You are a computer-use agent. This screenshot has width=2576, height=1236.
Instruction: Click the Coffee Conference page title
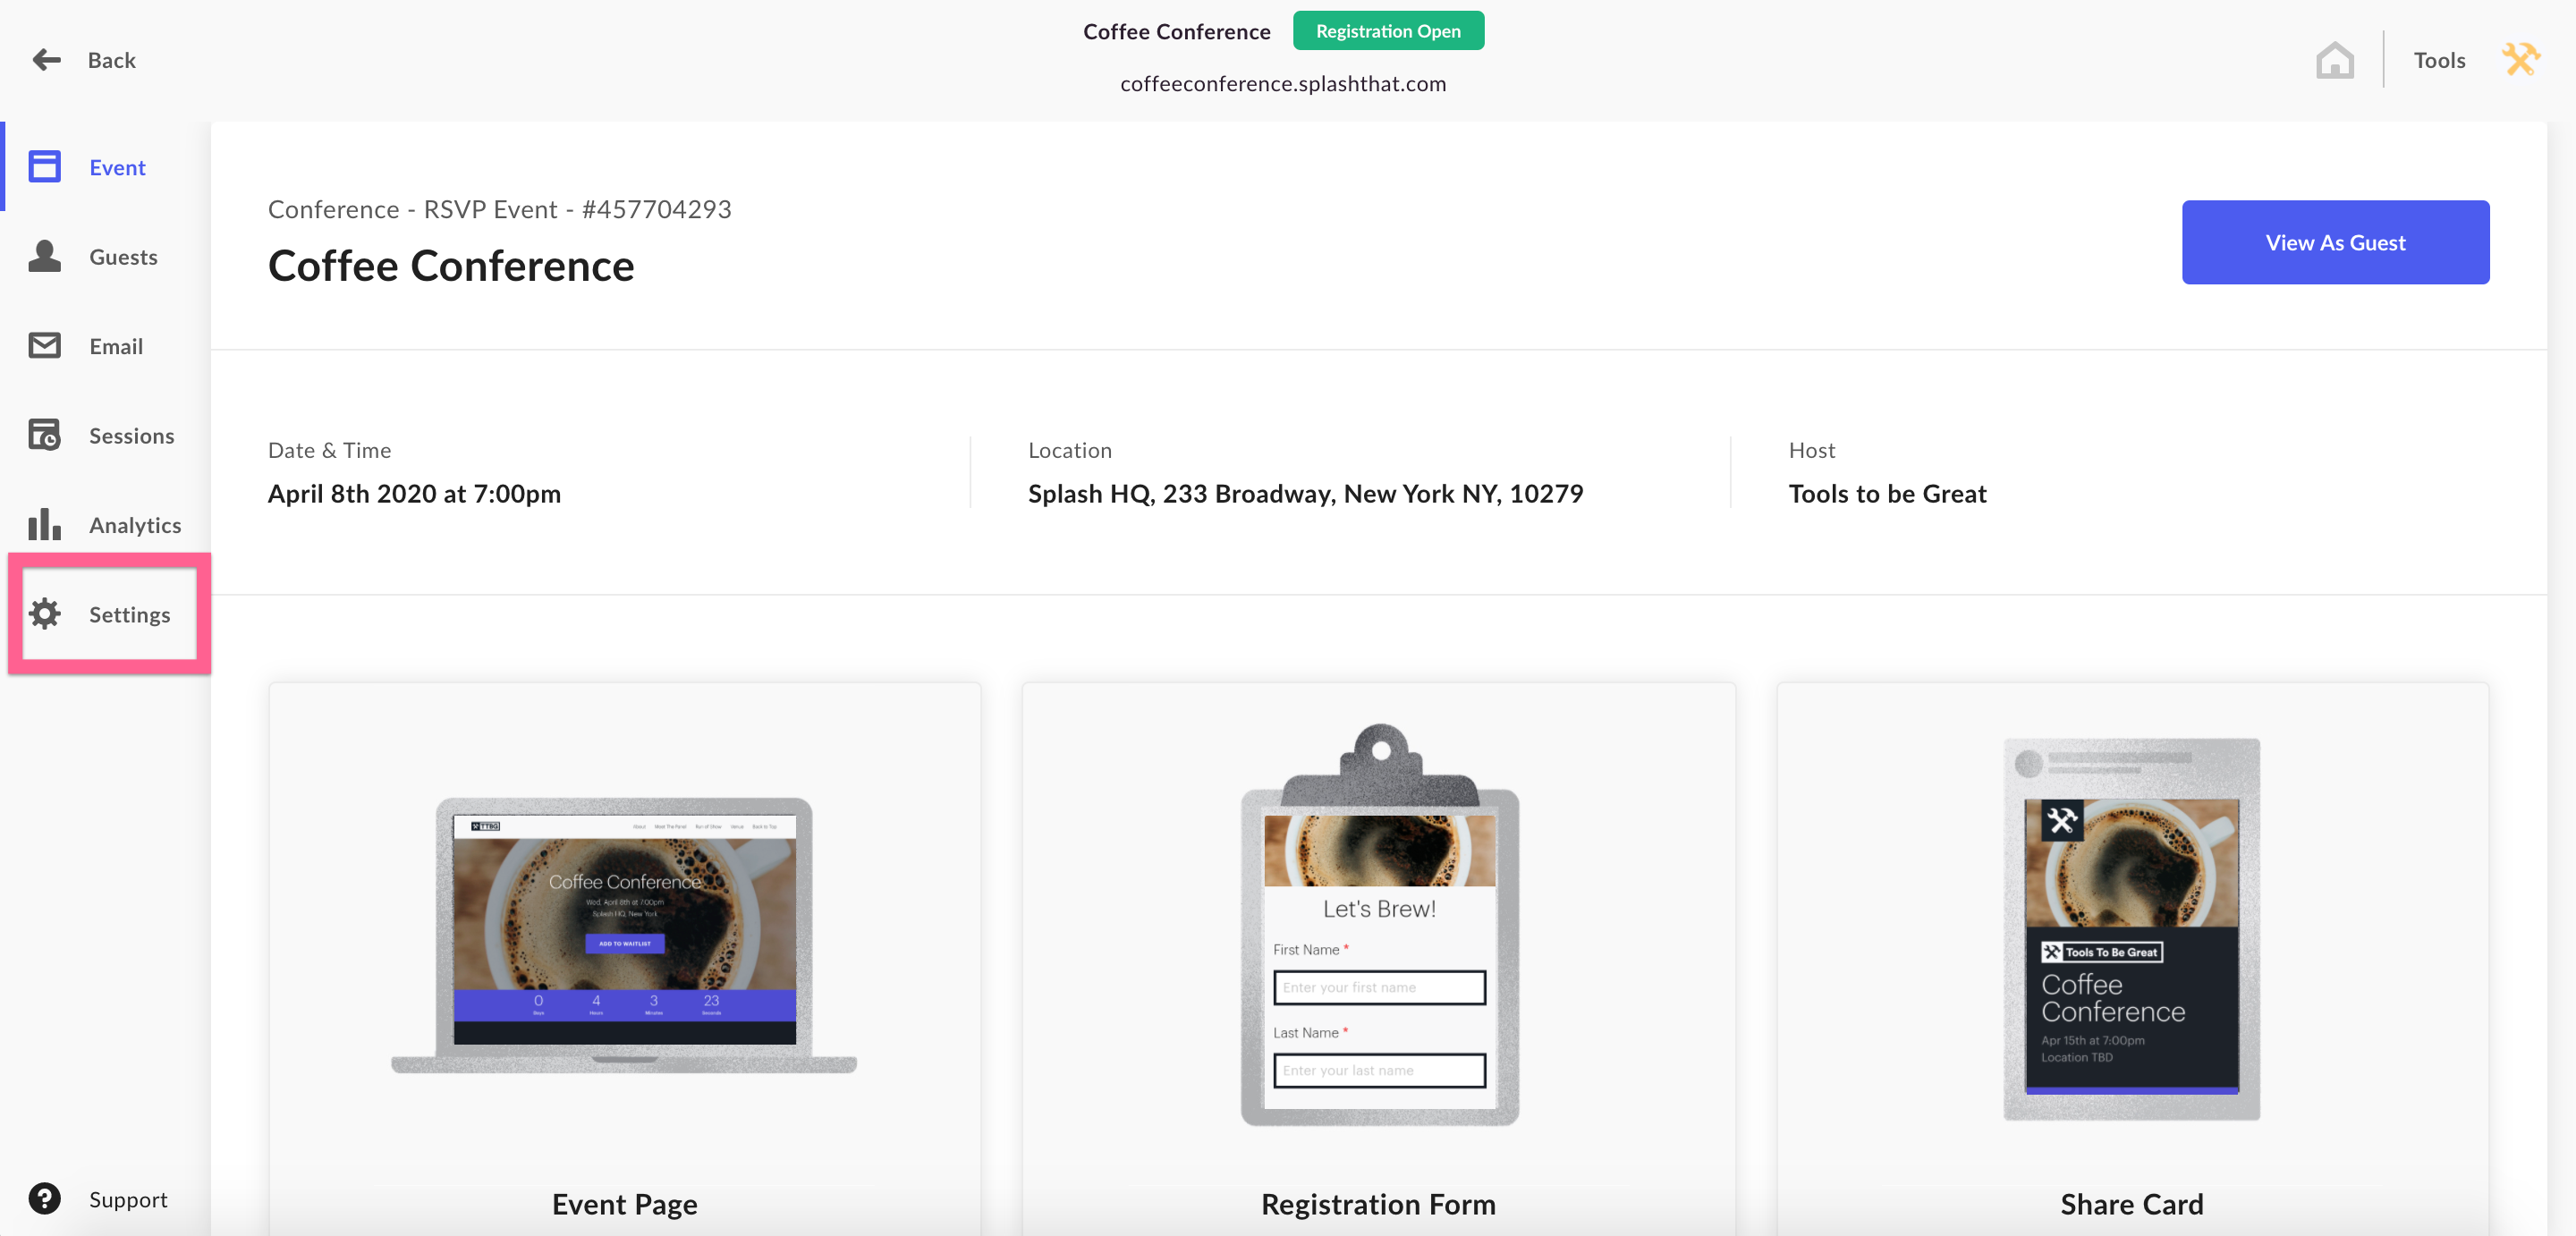[x=451, y=266]
